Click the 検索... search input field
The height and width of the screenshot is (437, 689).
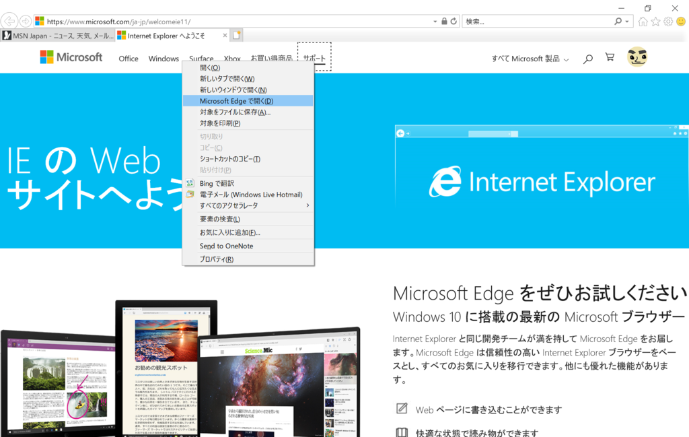click(538, 21)
